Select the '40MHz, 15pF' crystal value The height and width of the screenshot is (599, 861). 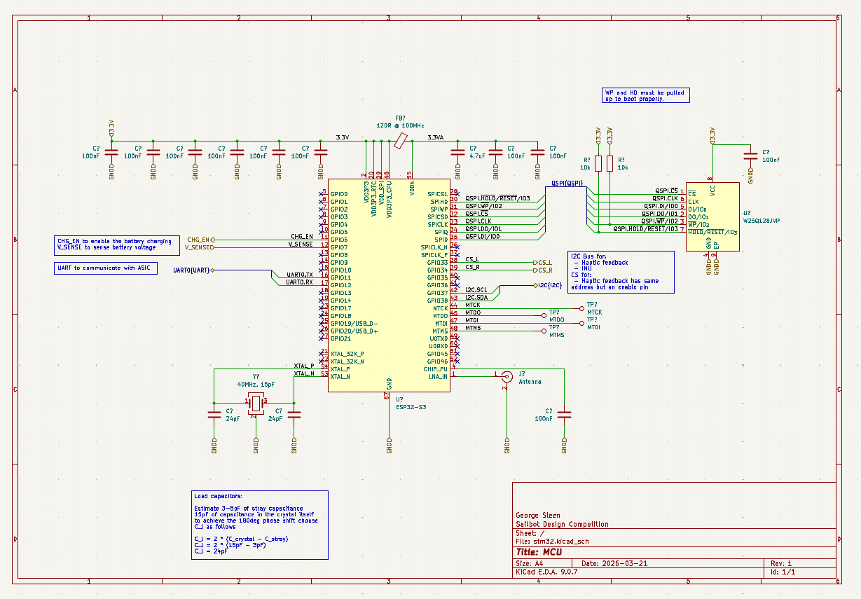click(x=256, y=385)
